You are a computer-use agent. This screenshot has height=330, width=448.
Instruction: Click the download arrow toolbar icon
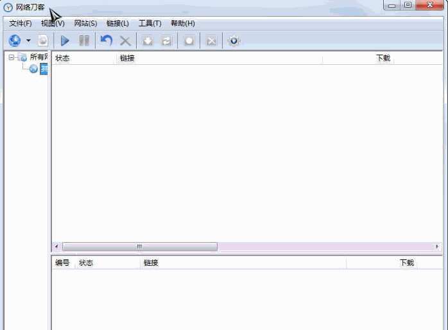[148, 41]
